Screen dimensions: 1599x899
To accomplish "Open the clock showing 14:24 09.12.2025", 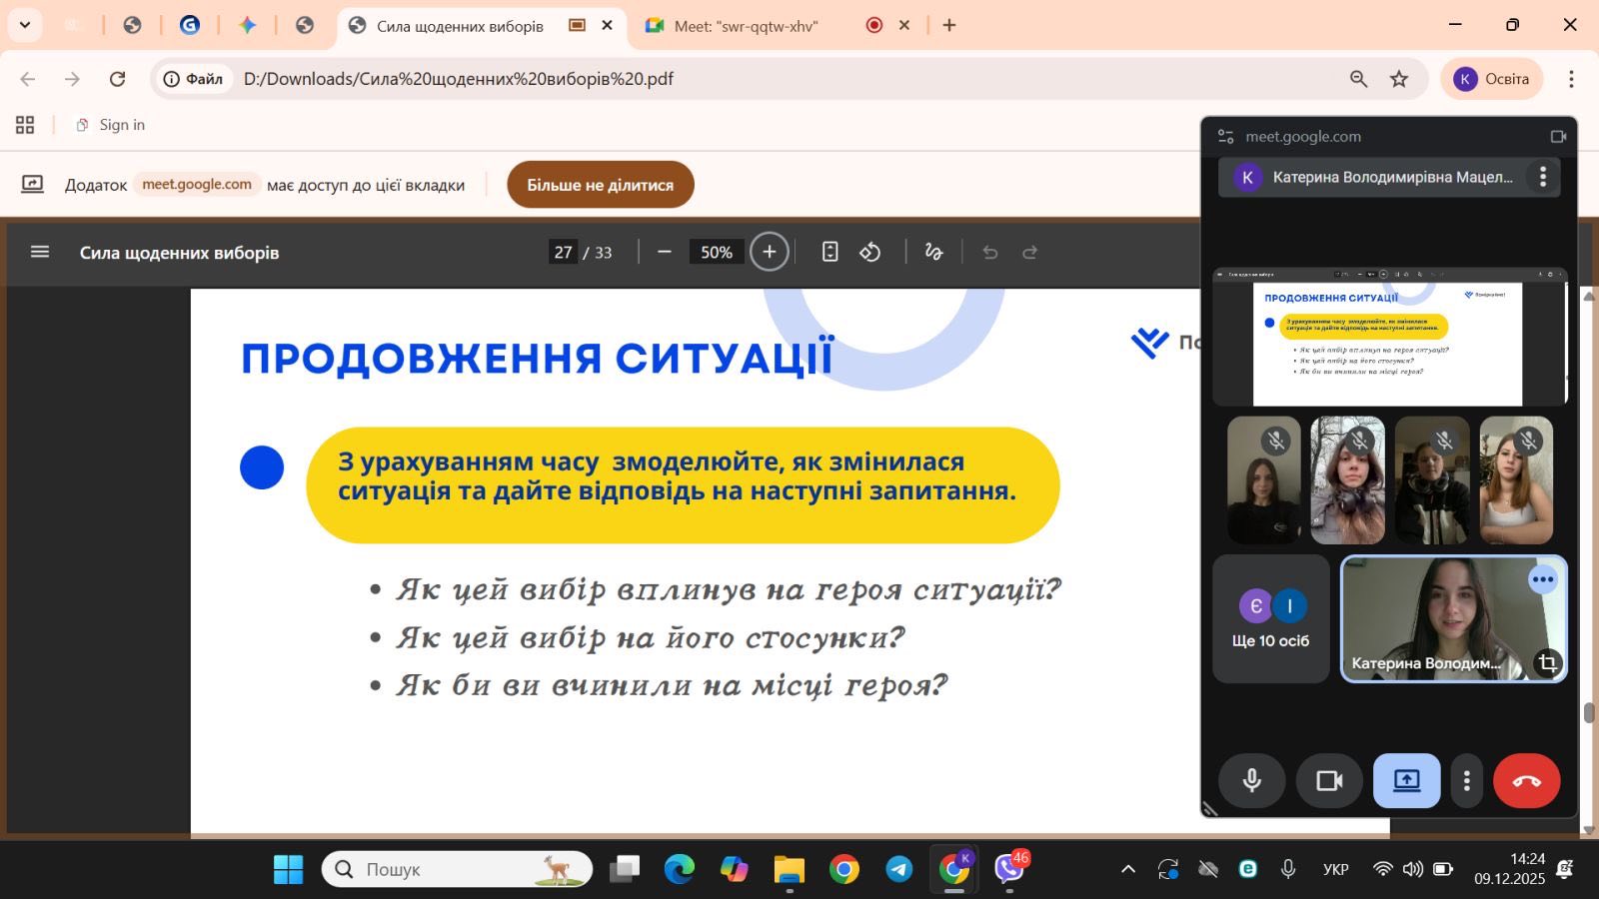I will [x=1509, y=869].
